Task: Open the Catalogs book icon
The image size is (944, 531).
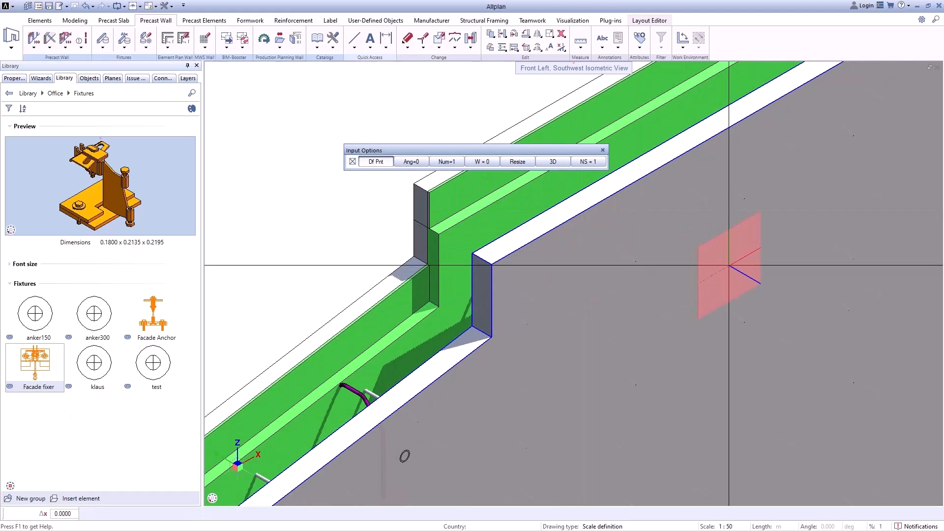Action: click(317, 38)
